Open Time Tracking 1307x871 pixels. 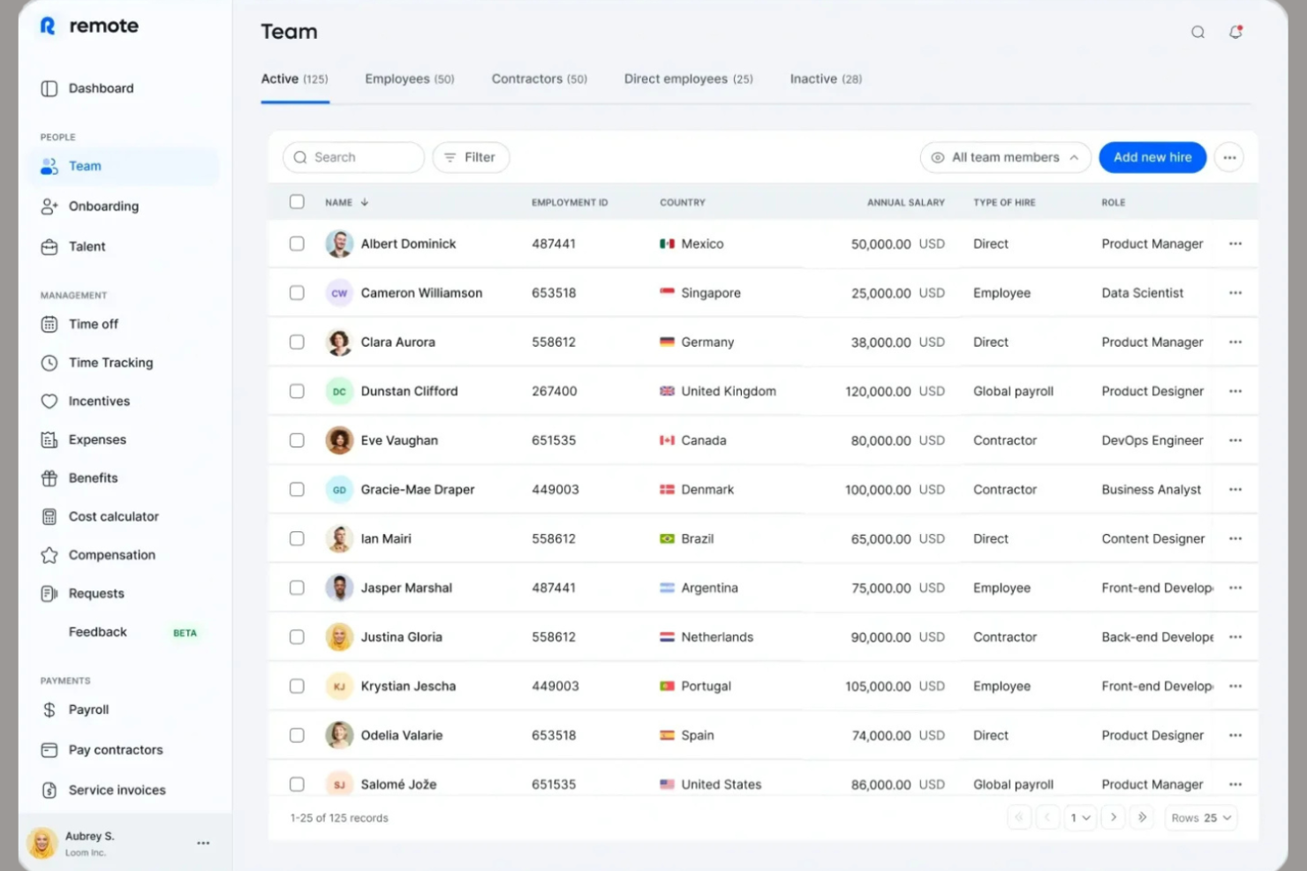pos(110,363)
